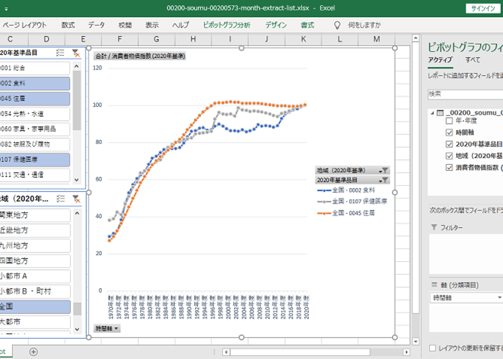Viewport: 503px width, 359px height.
Task: Clear filter on the 地域 slicer
Action: [x=76, y=199]
